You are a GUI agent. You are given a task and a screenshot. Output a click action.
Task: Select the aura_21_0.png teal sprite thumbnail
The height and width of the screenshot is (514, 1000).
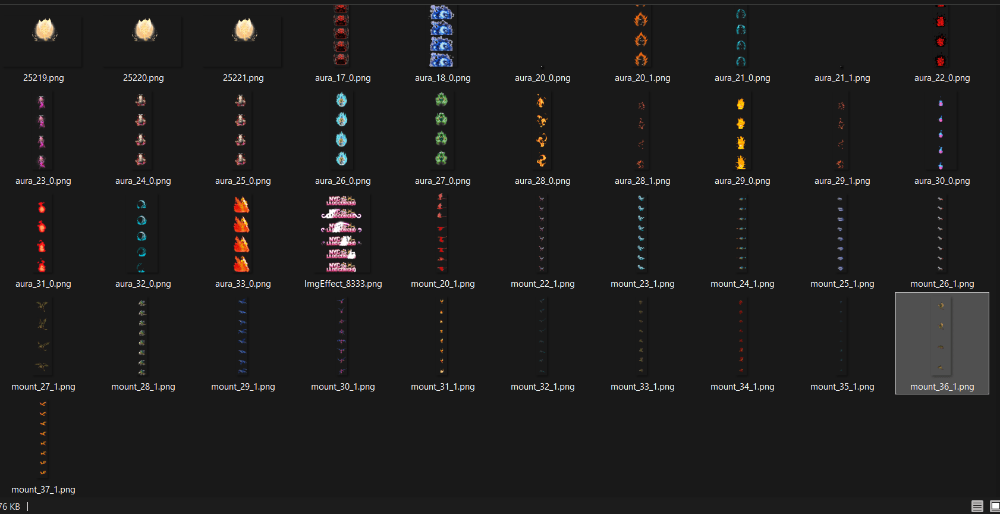pos(741,36)
